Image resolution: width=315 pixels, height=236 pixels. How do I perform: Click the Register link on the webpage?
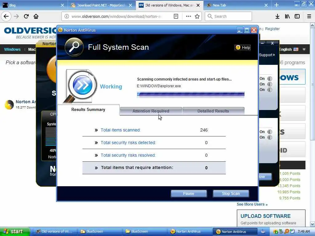tap(272, 29)
